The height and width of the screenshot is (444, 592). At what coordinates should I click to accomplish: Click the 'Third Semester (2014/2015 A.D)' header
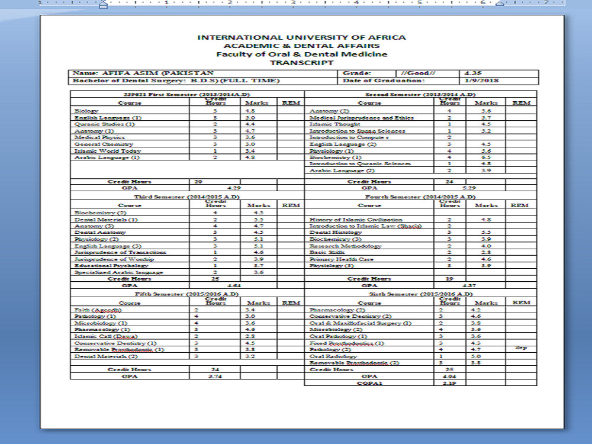[x=187, y=197]
